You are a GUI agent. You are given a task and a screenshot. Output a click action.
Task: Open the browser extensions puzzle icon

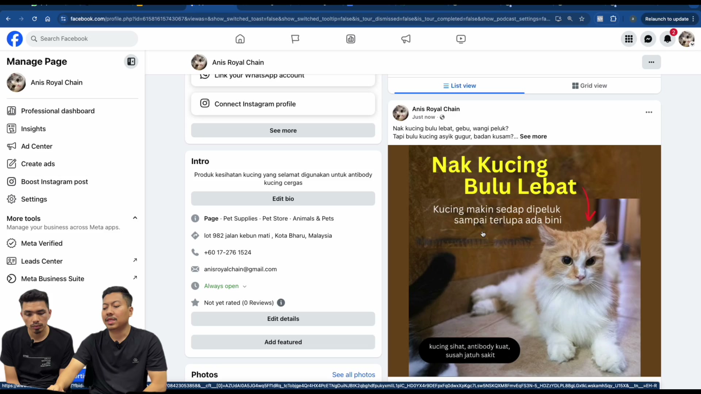pos(613,19)
